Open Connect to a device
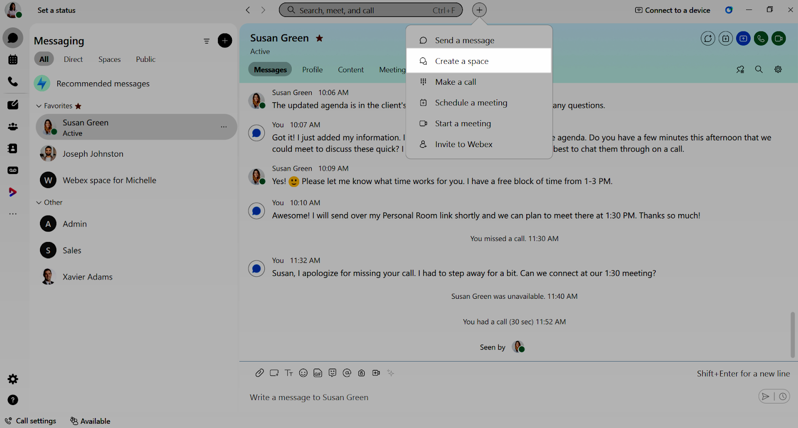 coord(672,10)
